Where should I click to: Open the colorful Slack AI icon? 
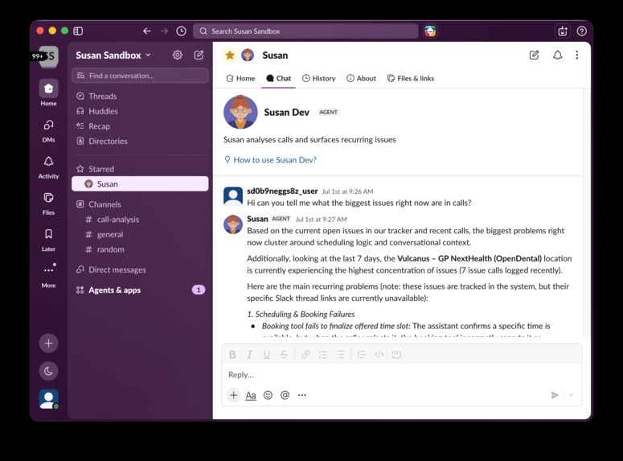pyautogui.click(x=430, y=31)
